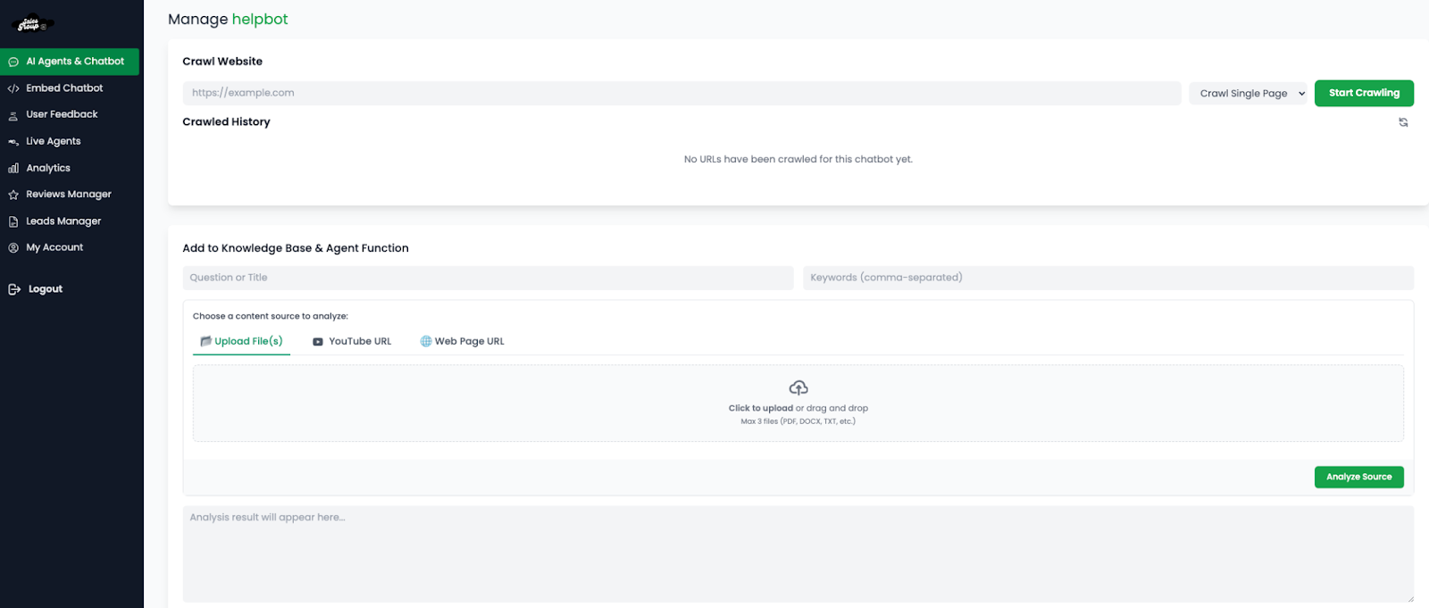This screenshot has height=608, width=1429.
Task: Click the analysis result text area
Action: coord(798,554)
